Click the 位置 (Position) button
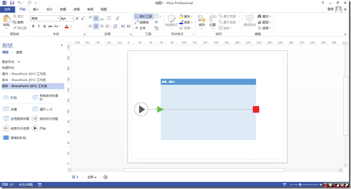 click(212, 22)
